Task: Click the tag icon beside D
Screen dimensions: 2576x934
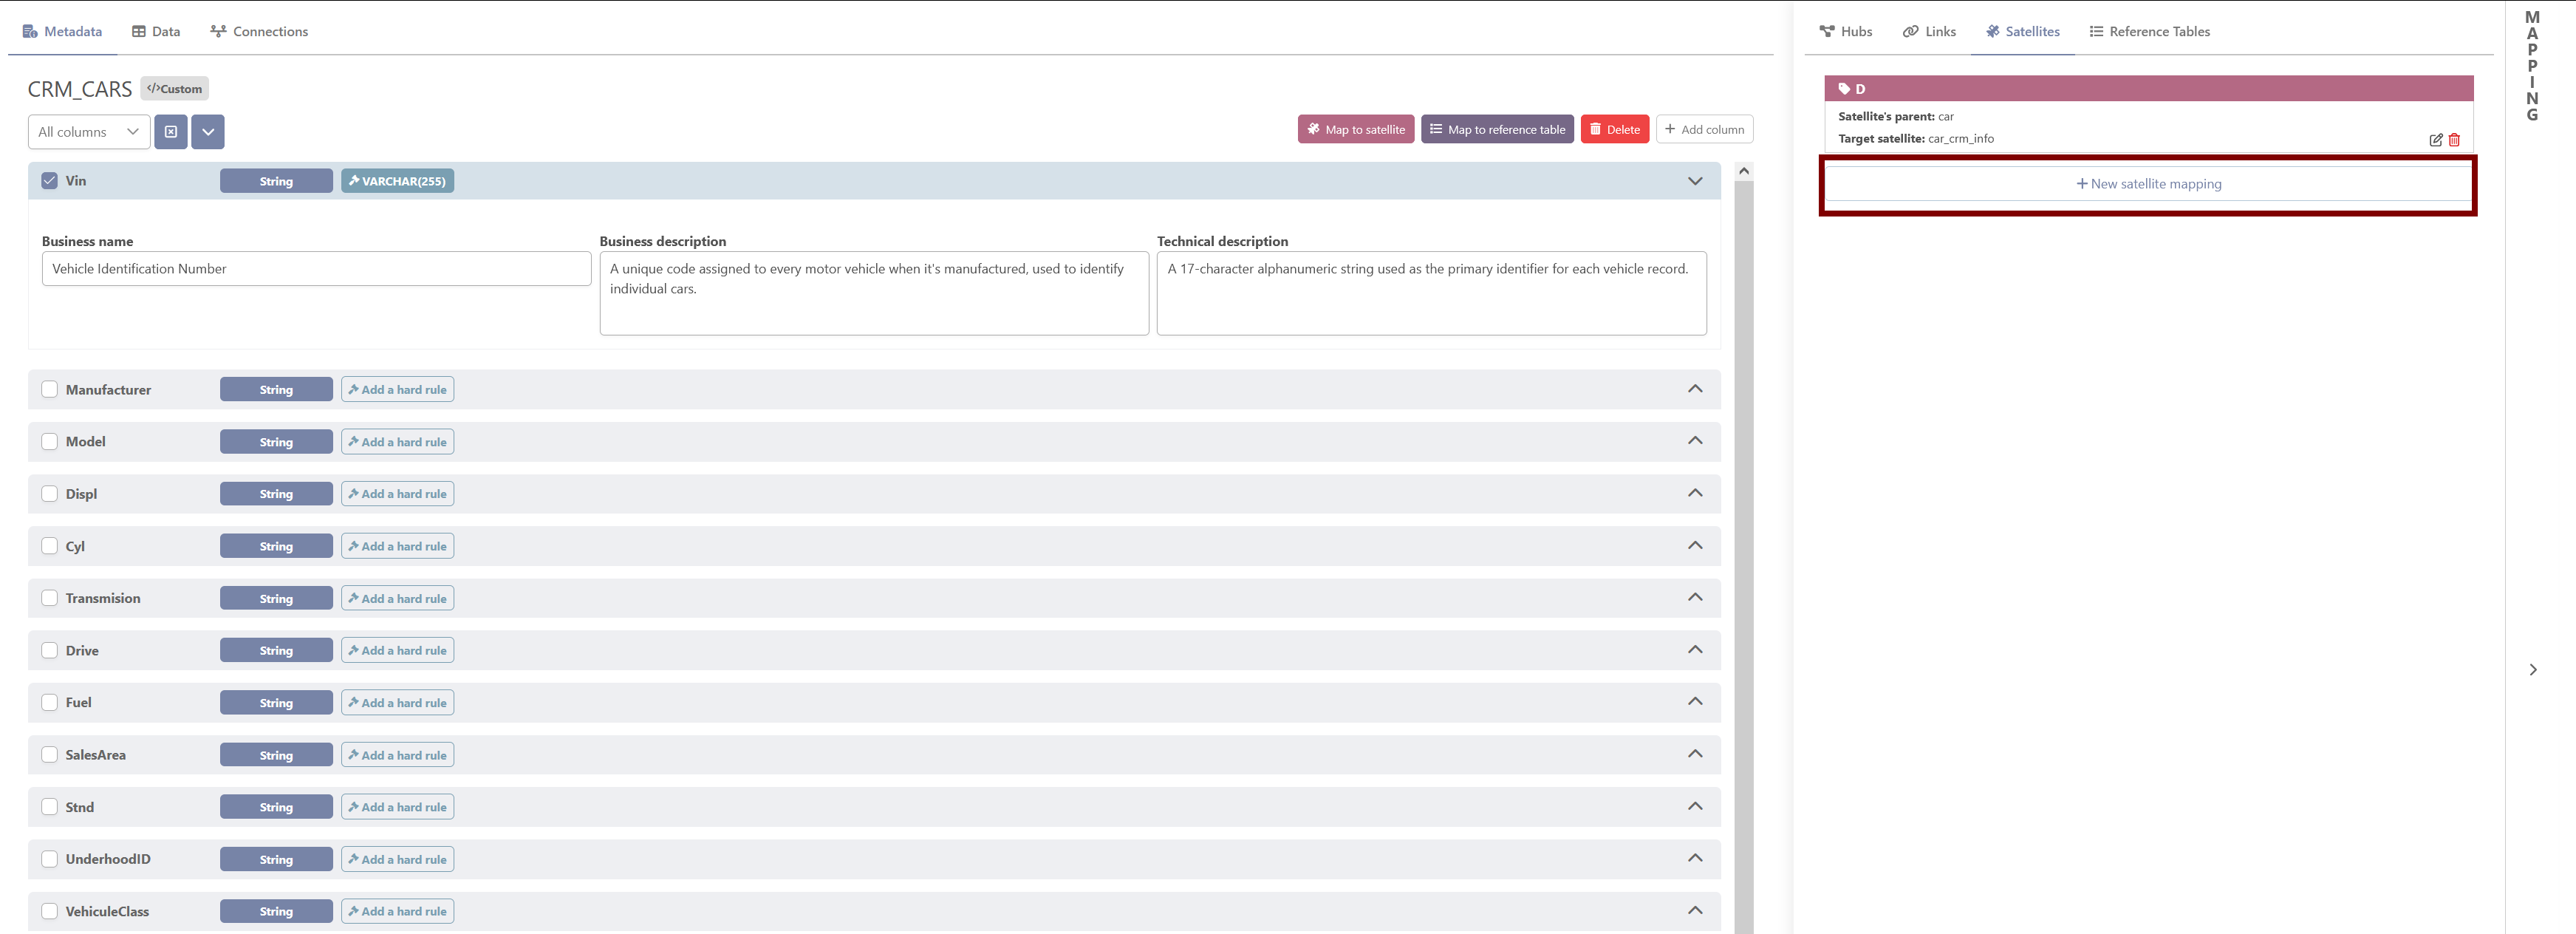Action: (1845, 89)
